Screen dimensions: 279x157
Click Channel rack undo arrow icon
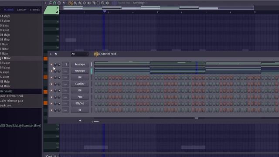56,54
